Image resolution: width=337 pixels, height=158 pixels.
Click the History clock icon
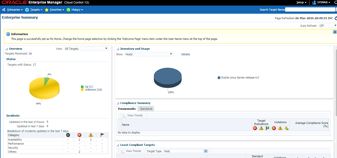pyautogui.click(x=68, y=10)
